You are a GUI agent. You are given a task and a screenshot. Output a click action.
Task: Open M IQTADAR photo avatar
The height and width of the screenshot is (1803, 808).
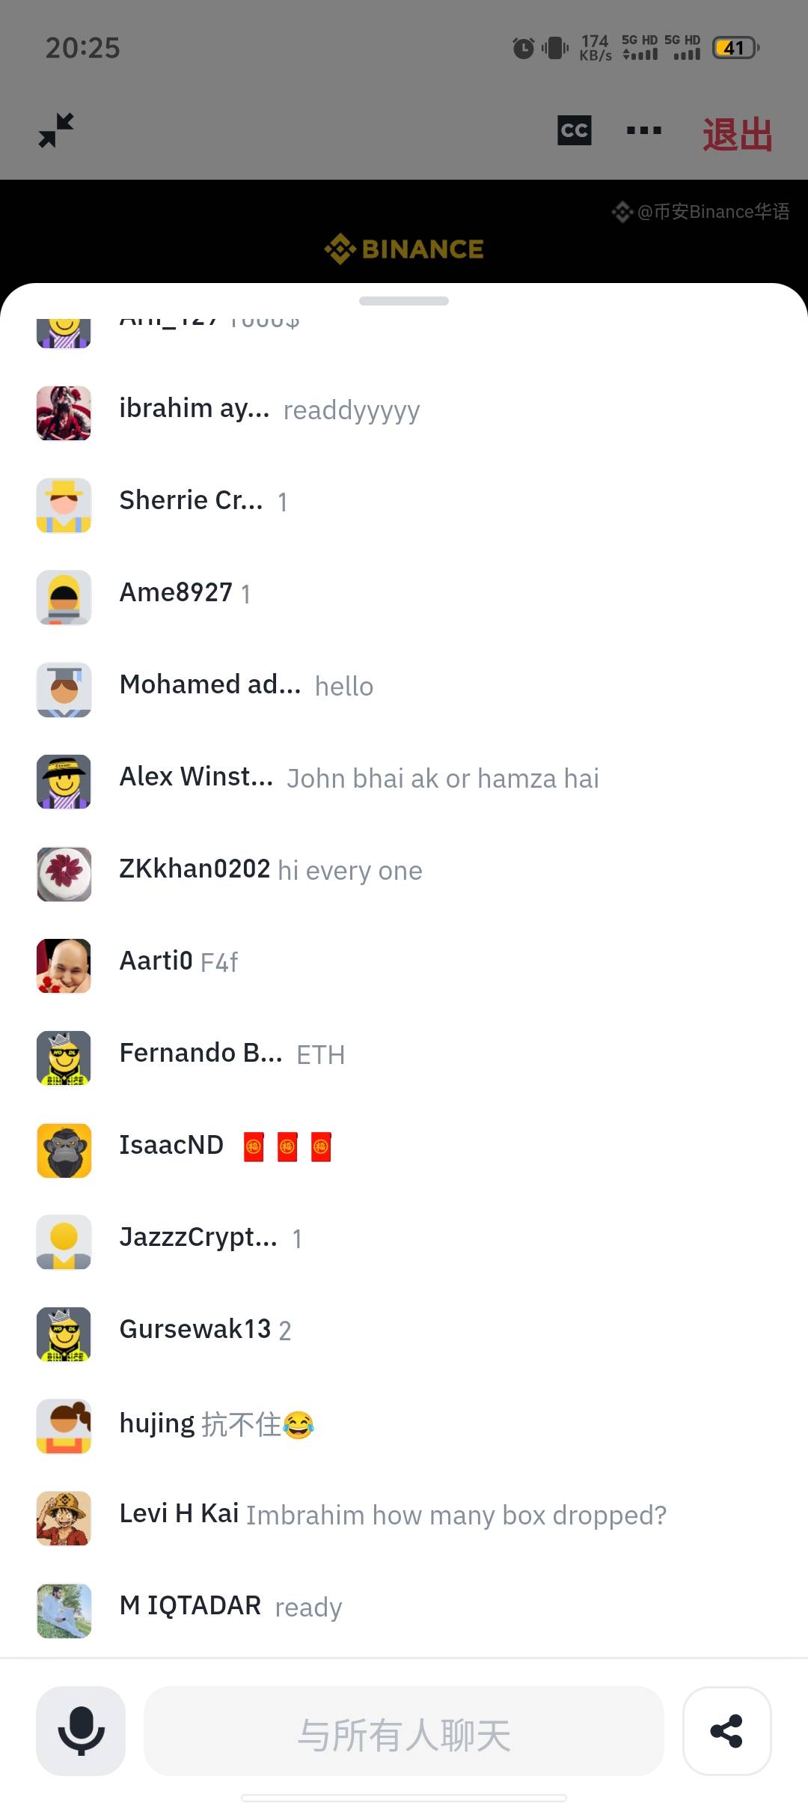tap(64, 1611)
